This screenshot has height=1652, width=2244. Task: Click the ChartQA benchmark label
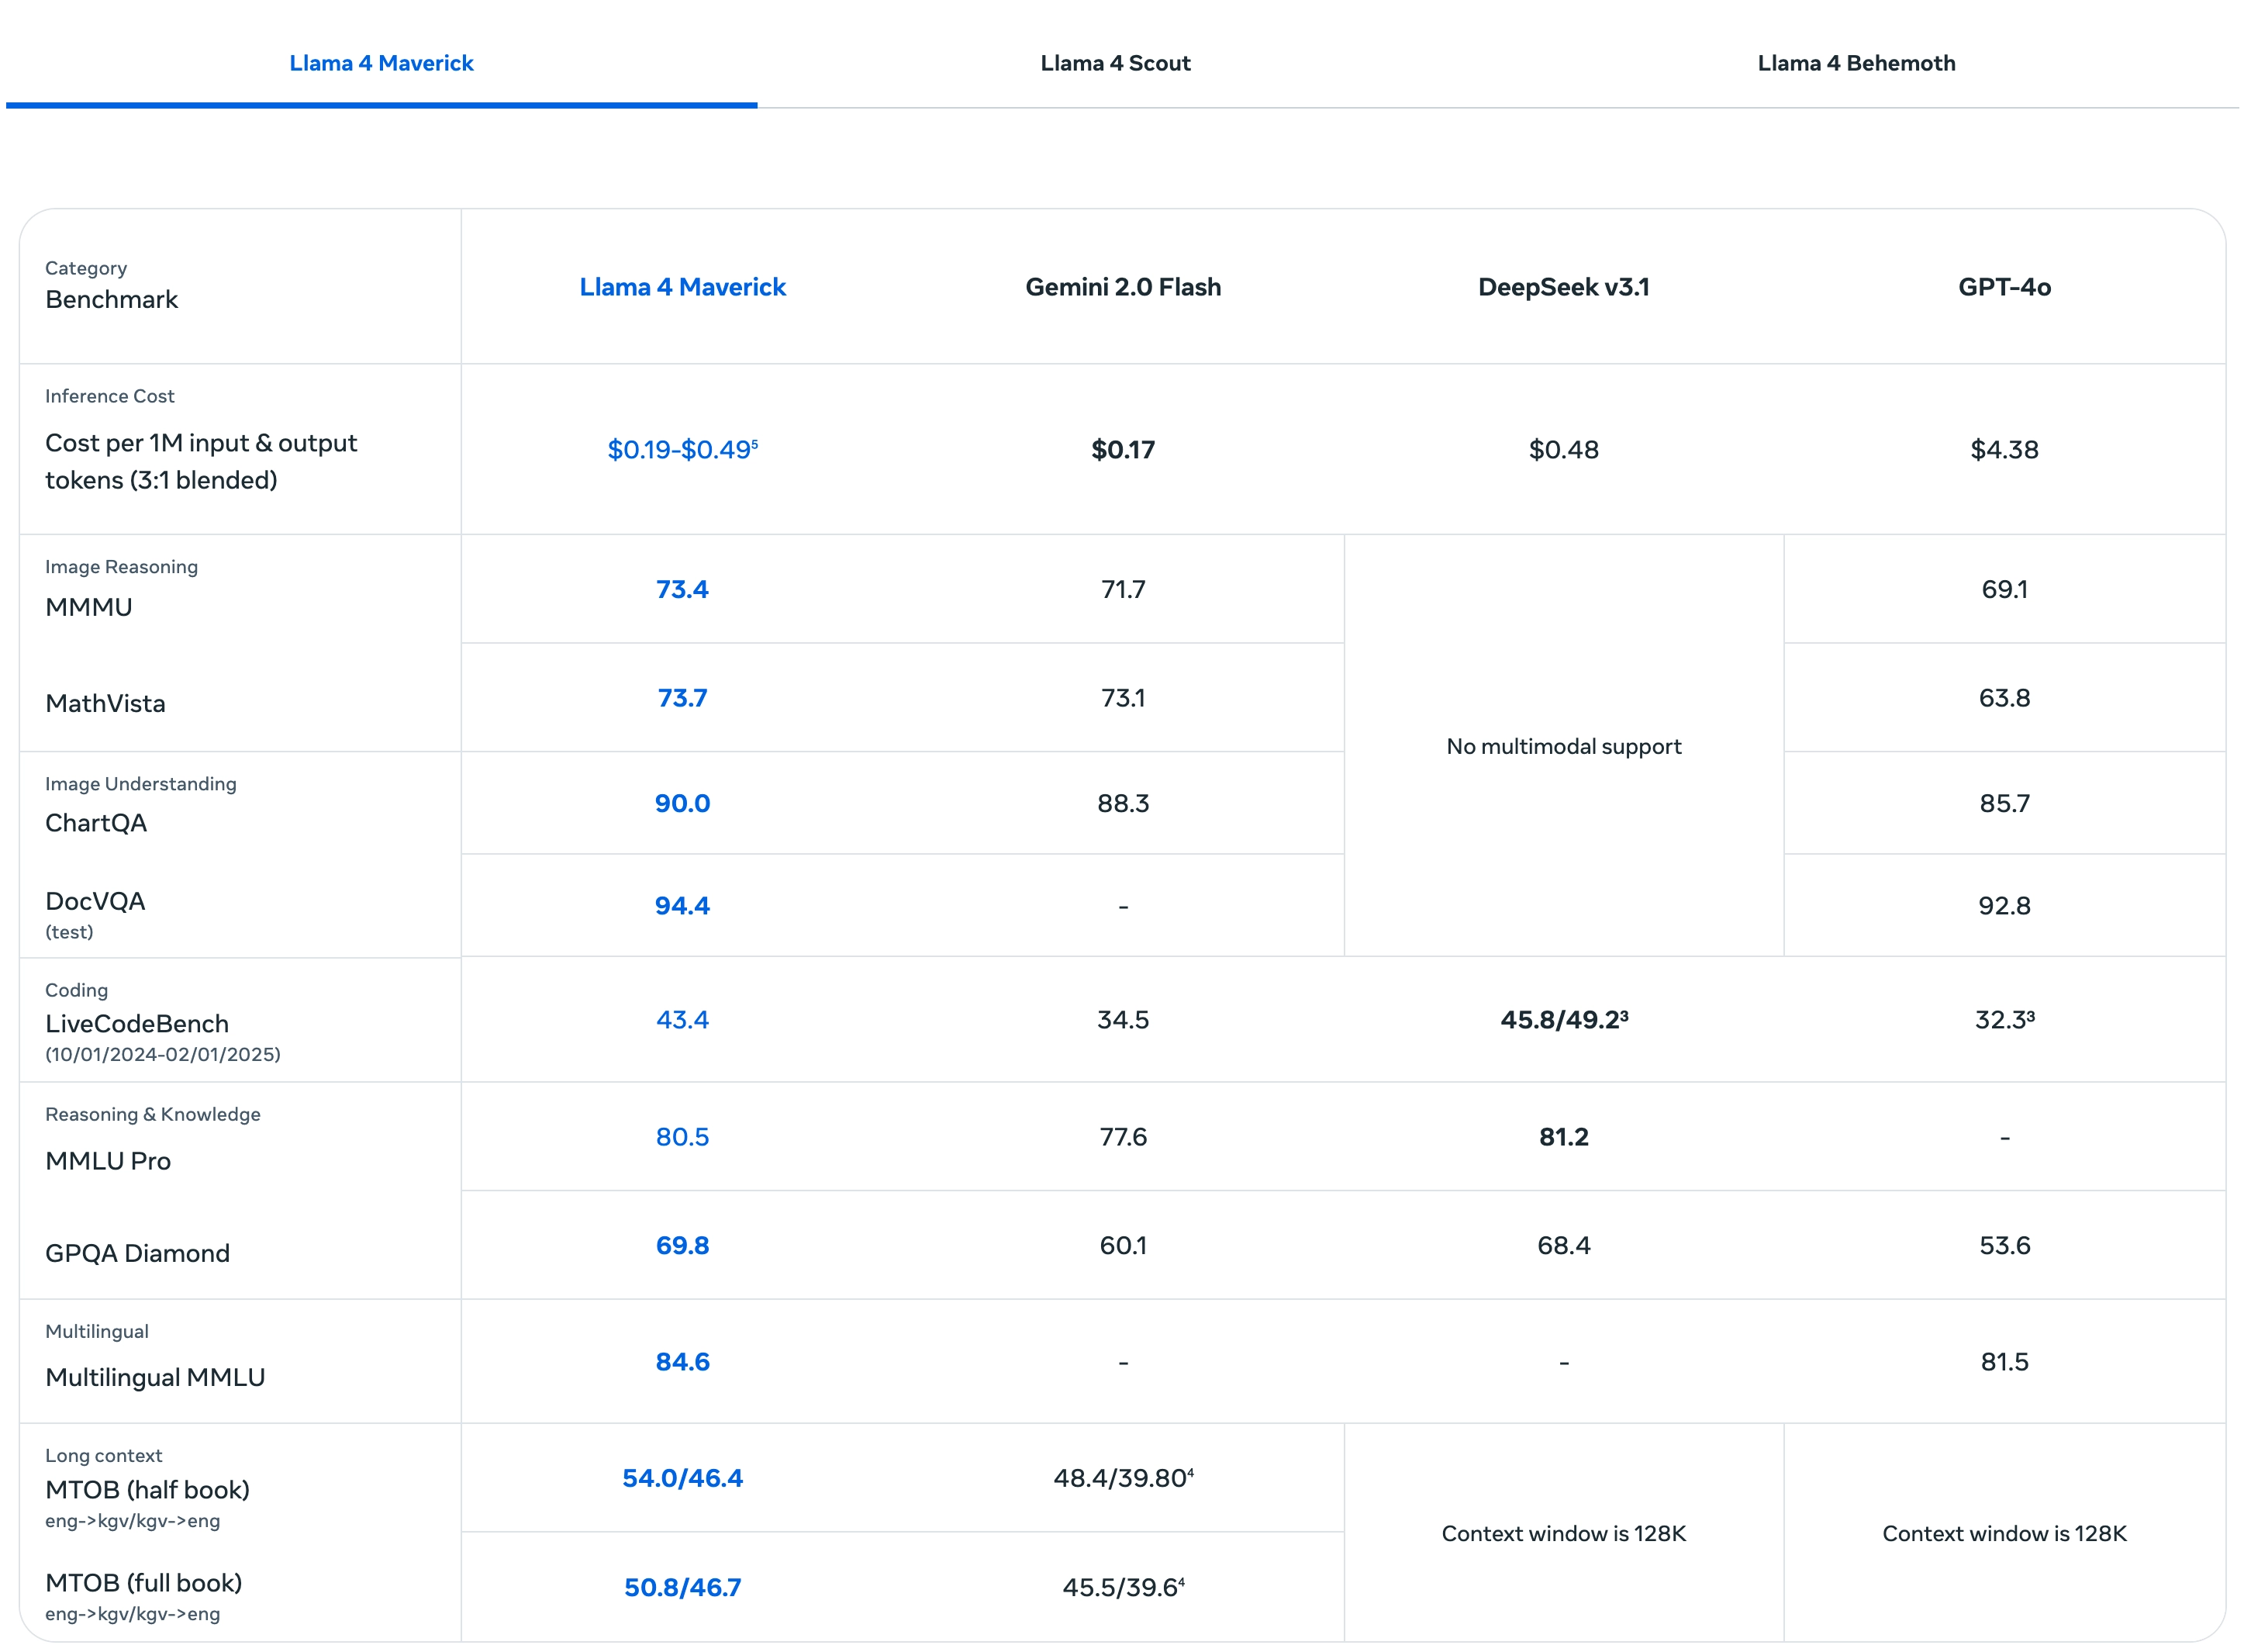[x=96, y=823]
